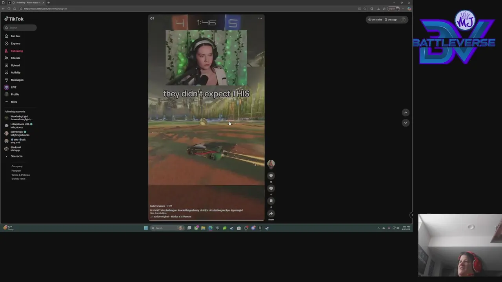
Task: Open the Lollapalooza USA account
Action: click(x=19, y=126)
